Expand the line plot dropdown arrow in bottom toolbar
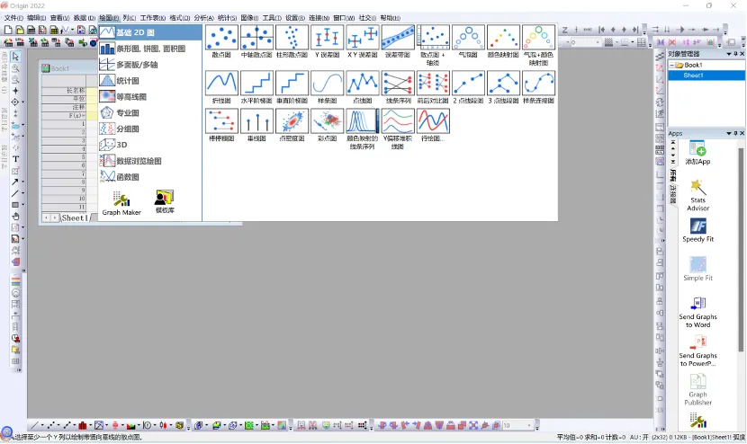 [x=42, y=425]
